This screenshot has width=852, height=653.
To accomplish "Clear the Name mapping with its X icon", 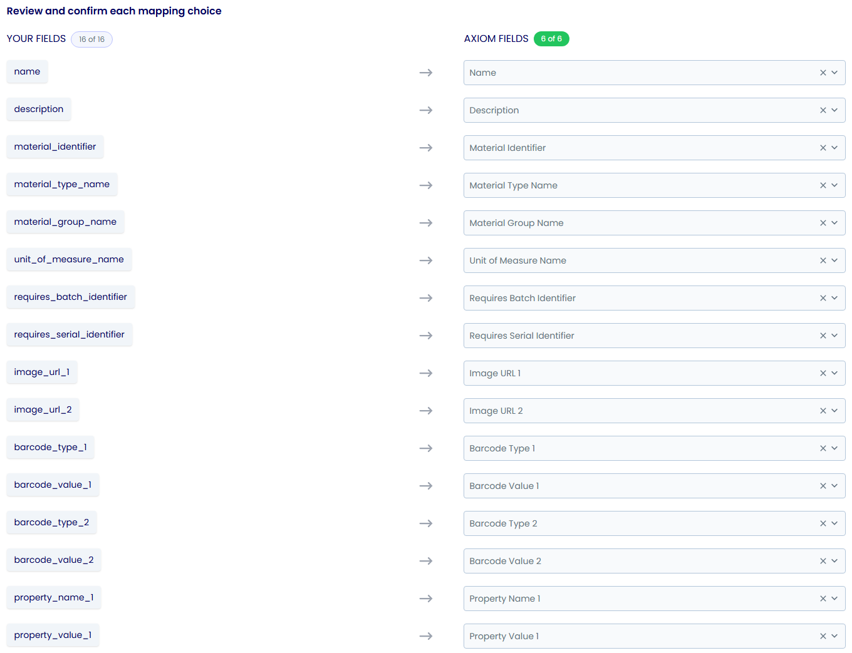I will coord(823,73).
